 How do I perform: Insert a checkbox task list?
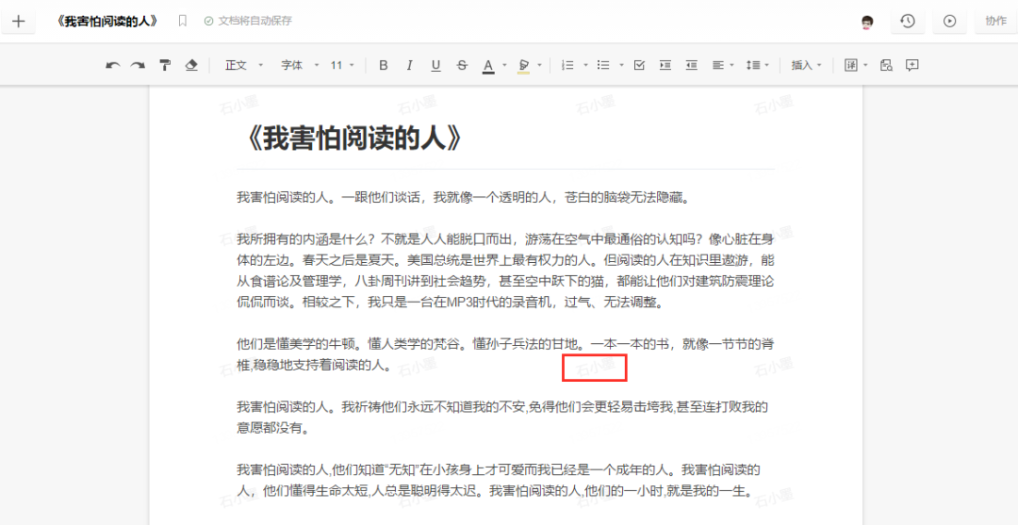coord(639,65)
